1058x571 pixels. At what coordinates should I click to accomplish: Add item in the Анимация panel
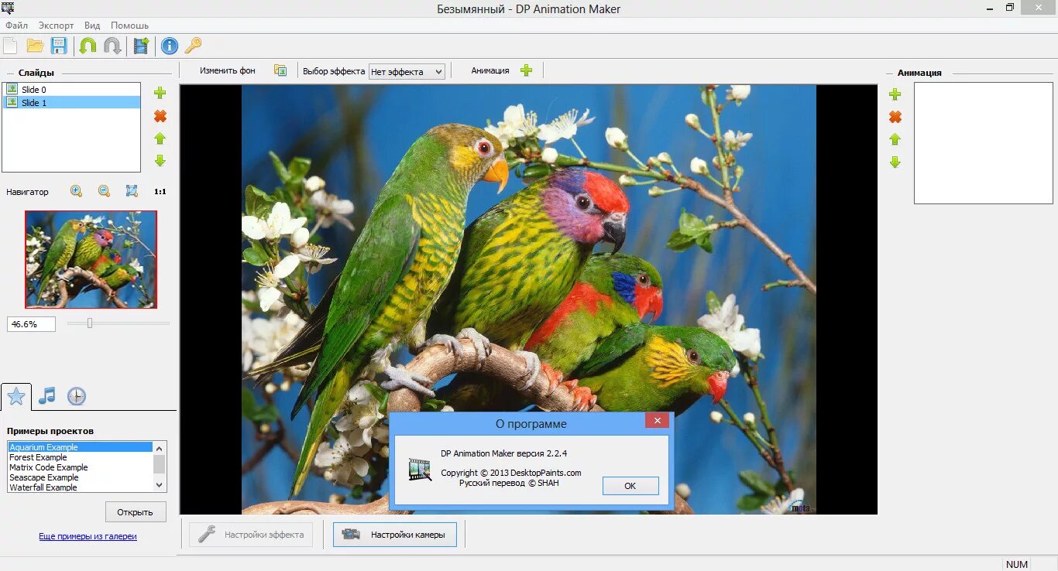(x=895, y=94)
